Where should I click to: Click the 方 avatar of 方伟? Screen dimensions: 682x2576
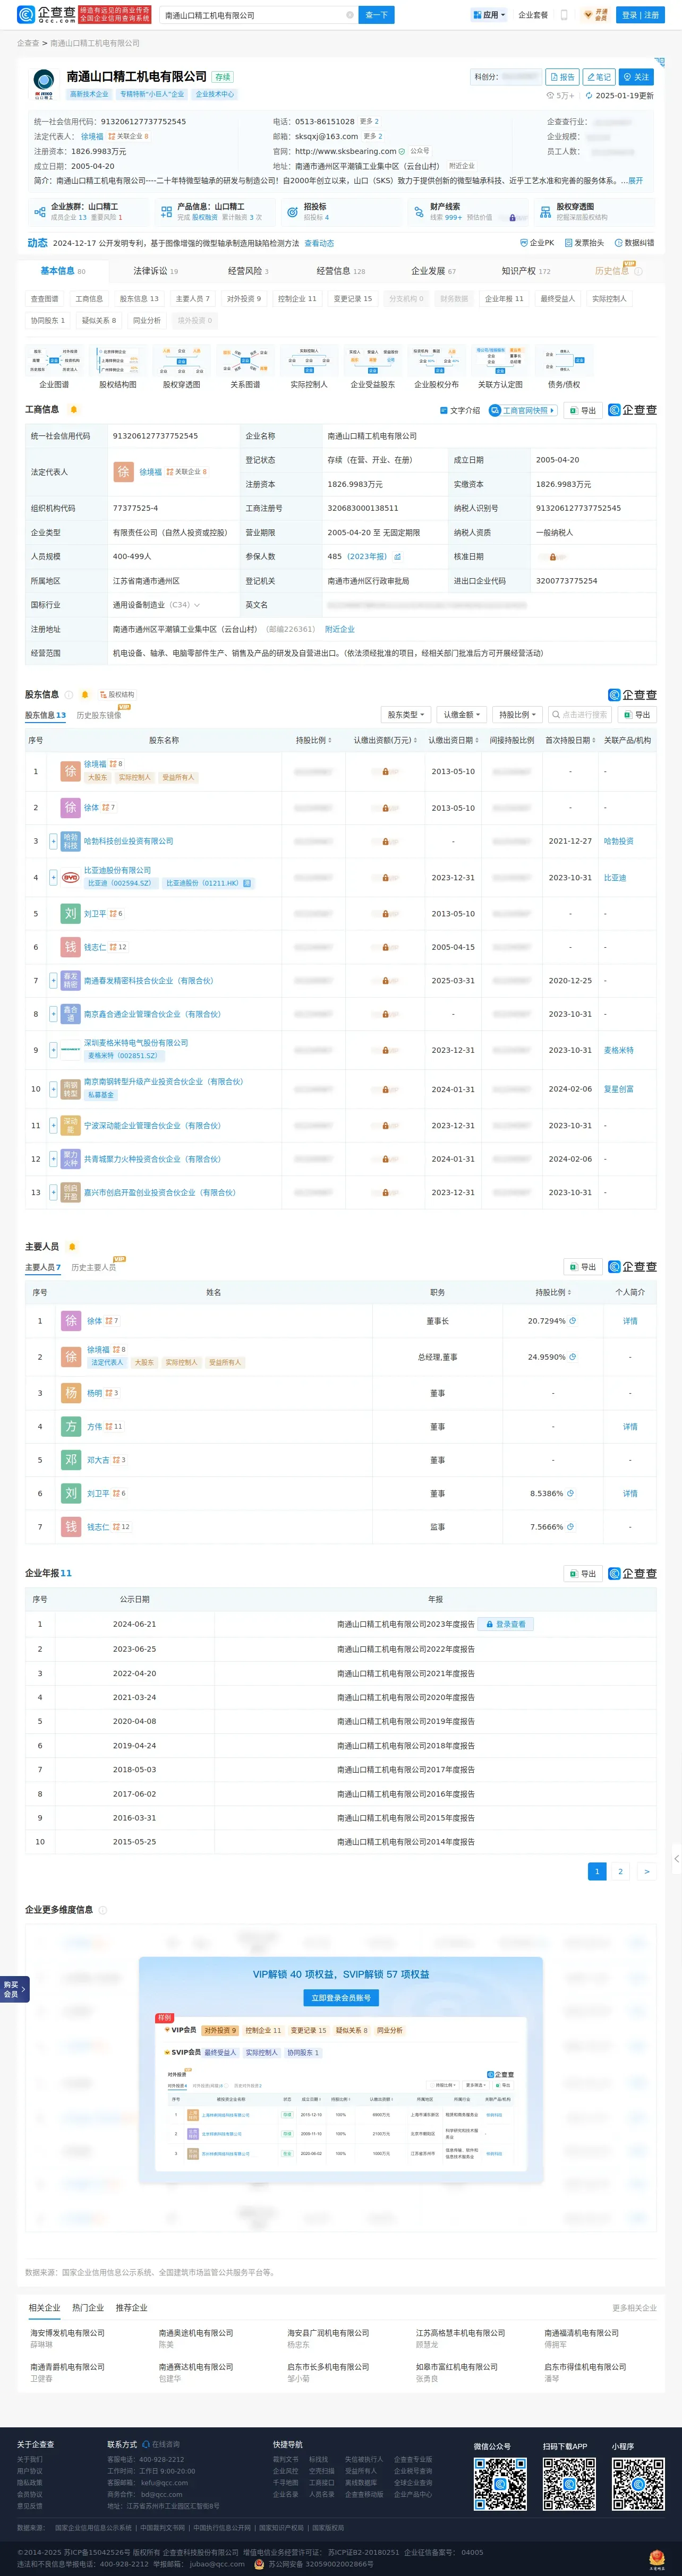71,1427
